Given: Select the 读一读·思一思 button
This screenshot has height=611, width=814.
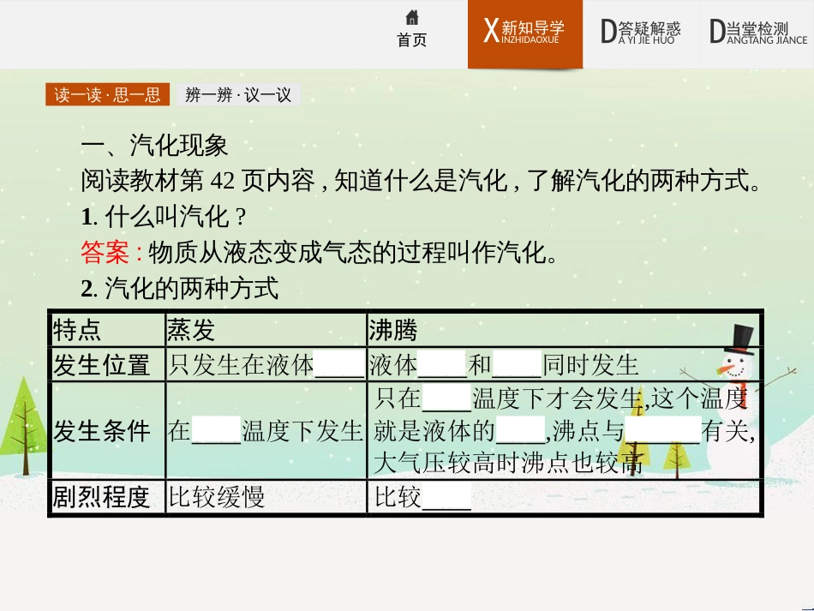Looking at the screenshot, I should (107, 94).
